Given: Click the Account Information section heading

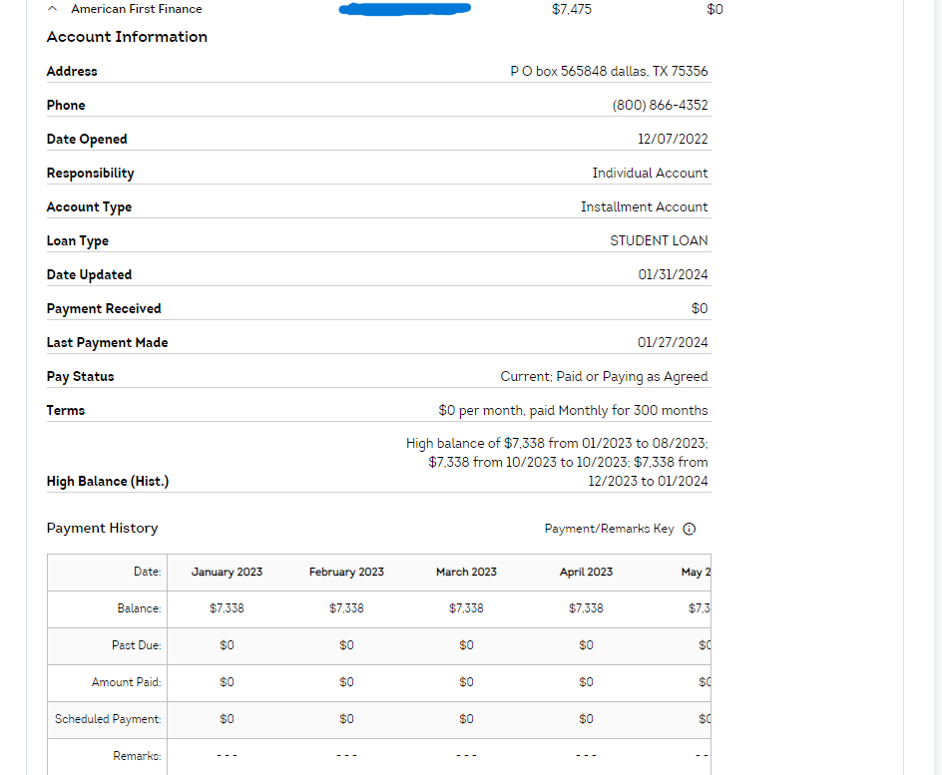Looking at the screenshot, I should pyautogui.click(x=126, y=37).
